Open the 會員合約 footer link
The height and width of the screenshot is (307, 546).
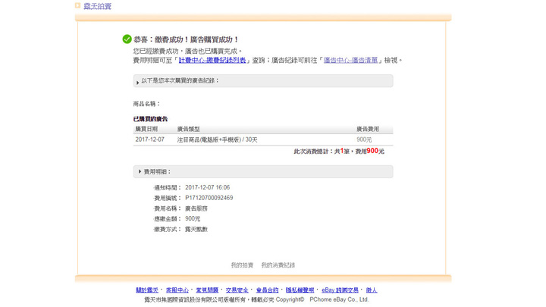click(267, 290)
